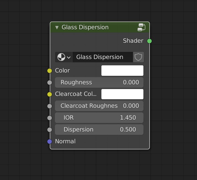Screen dimensions: 197x180
Task: Click the IOR input socket
Action: pos(49,118)
